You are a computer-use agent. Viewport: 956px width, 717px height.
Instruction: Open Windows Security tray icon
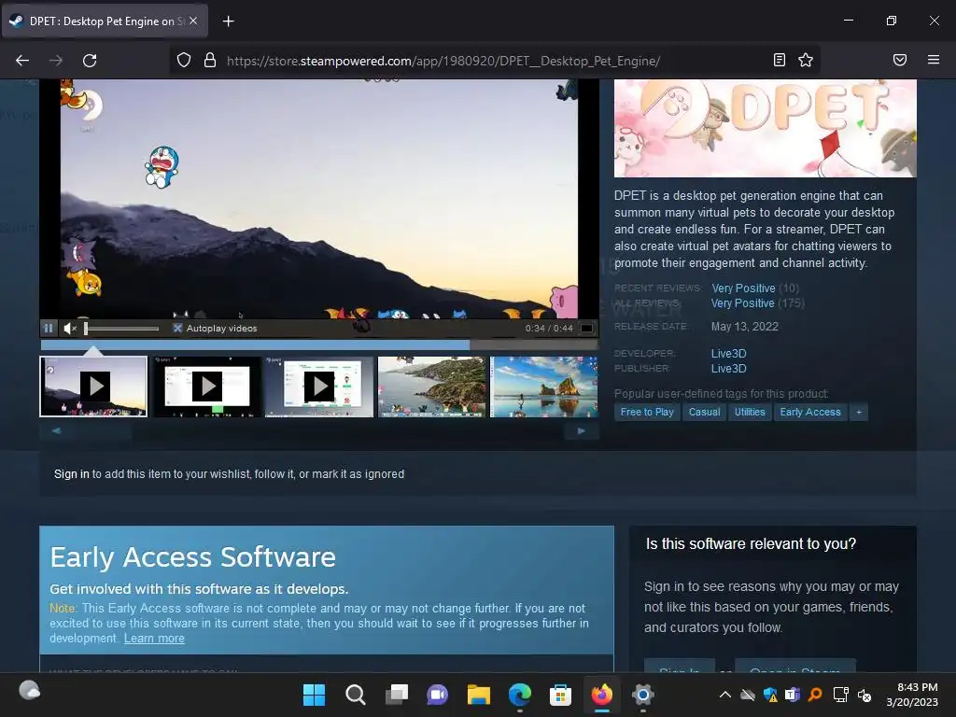tap(770, 695)
